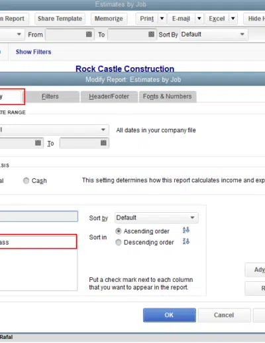This screenshot has height=343, width=265.
Task: Select the Cash report basis
Action: [26, 181]
